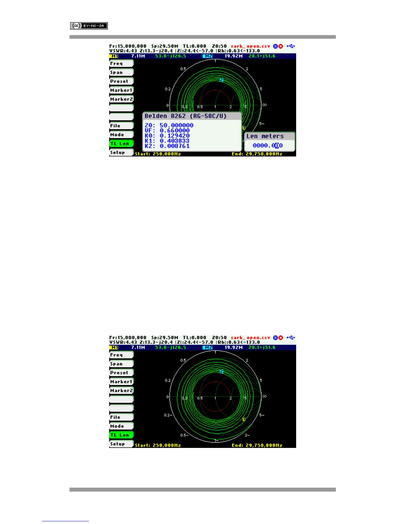Click the USB connection icon in the lower screenshot

(291, 337)
